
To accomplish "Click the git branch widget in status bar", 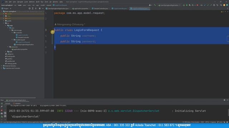I will [x=220, y=122].
